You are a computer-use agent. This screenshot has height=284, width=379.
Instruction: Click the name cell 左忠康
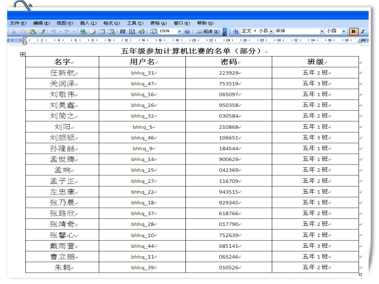click(62, 192)
